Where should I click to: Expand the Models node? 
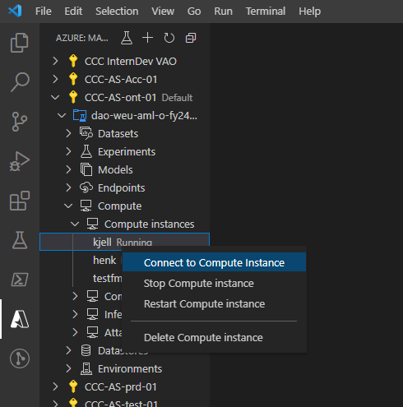pyautogui.click(x=68, y=169)
